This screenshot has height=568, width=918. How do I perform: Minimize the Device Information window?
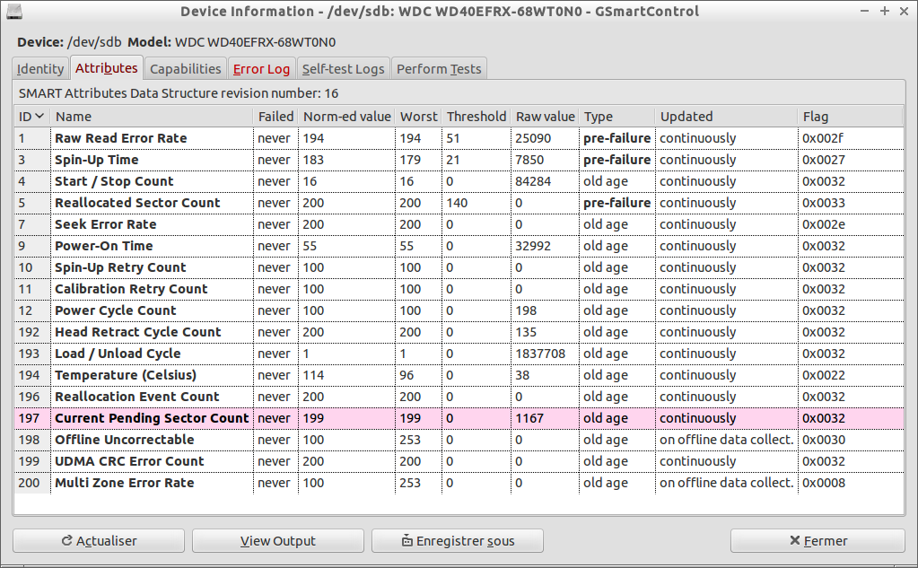(x=865, y=11)
